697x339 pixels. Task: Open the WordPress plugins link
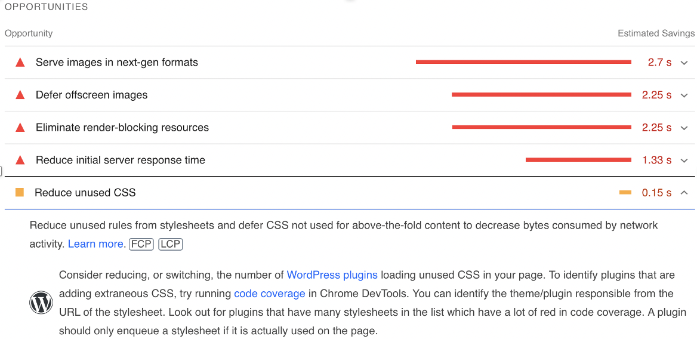tap(332, 275)
